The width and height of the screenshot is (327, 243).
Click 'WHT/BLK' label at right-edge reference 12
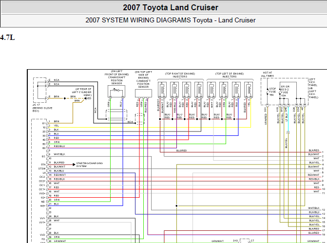[314, 208]
